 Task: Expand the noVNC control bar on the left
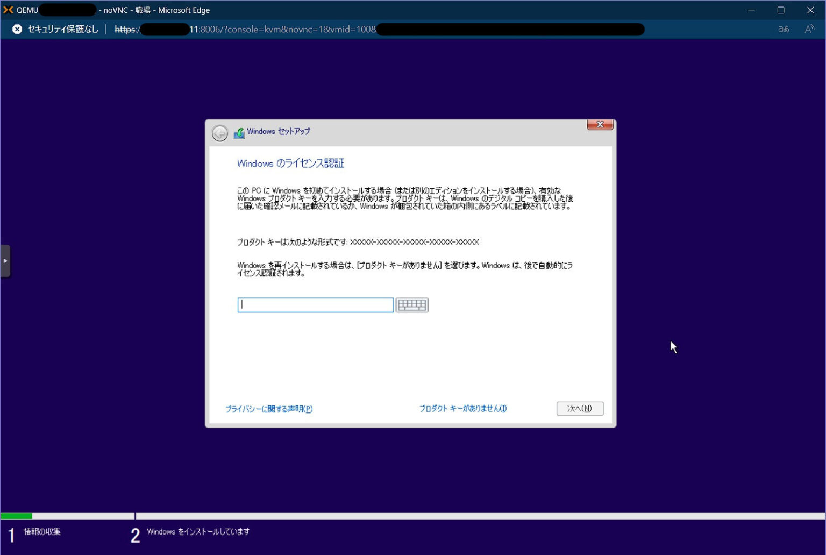click(6, 260)
